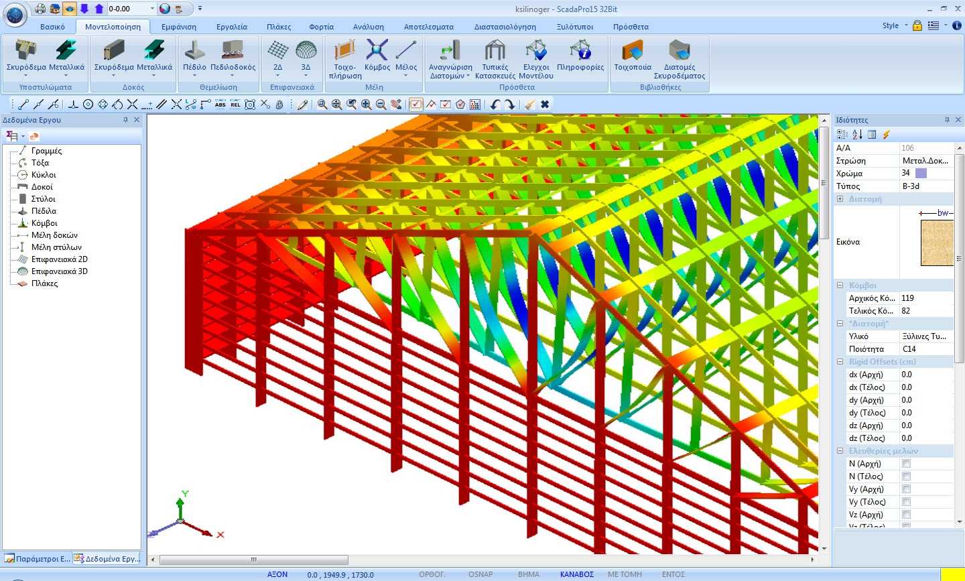Click the lock icon next to Style

(917, 25)
